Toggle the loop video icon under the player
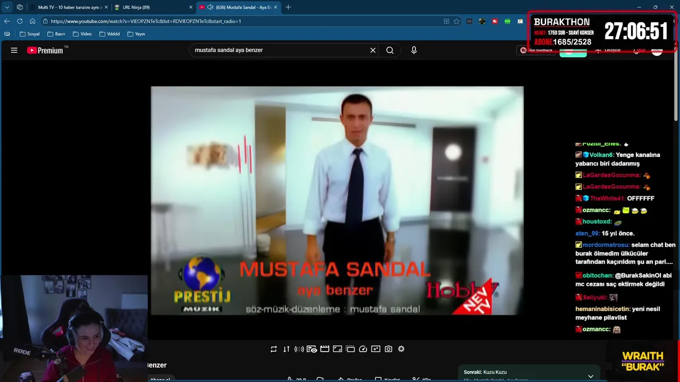The width and height of the screenshot is (680, 382). (x=274, y=349)
